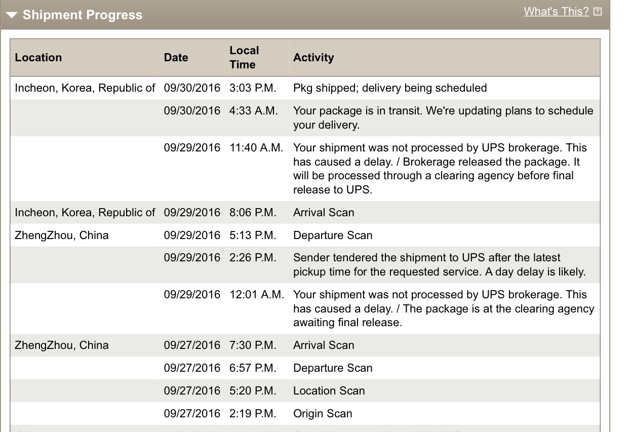
Task: Click the help question mark icon
Action: (598, 11)
